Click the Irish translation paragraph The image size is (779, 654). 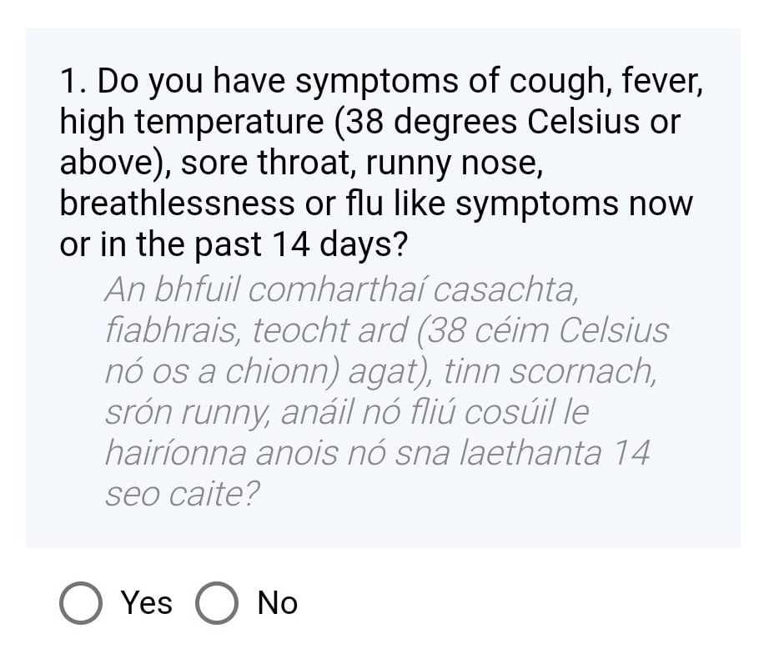tap(386, 391)
